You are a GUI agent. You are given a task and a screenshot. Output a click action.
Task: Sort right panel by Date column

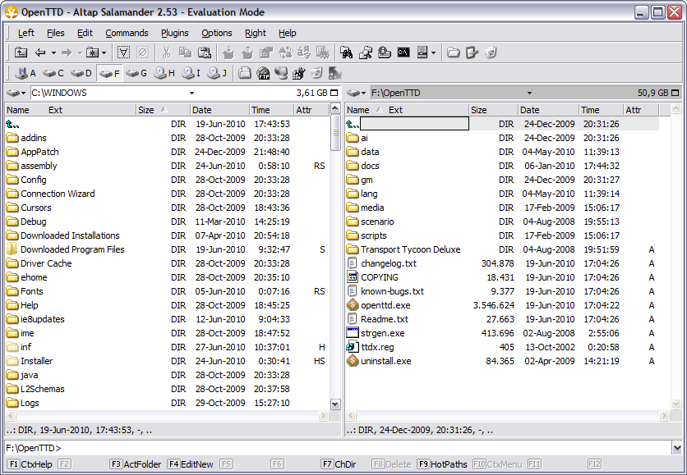(x=549, y=110)
